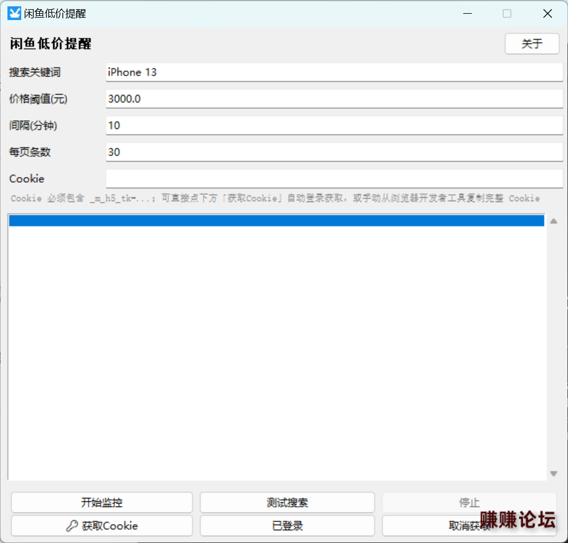
Task: Run a test search with 测试搜索
Action: click(x=287, y=502)
